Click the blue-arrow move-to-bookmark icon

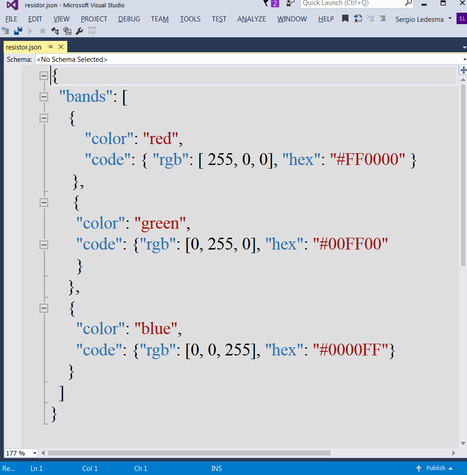(358, 19)
